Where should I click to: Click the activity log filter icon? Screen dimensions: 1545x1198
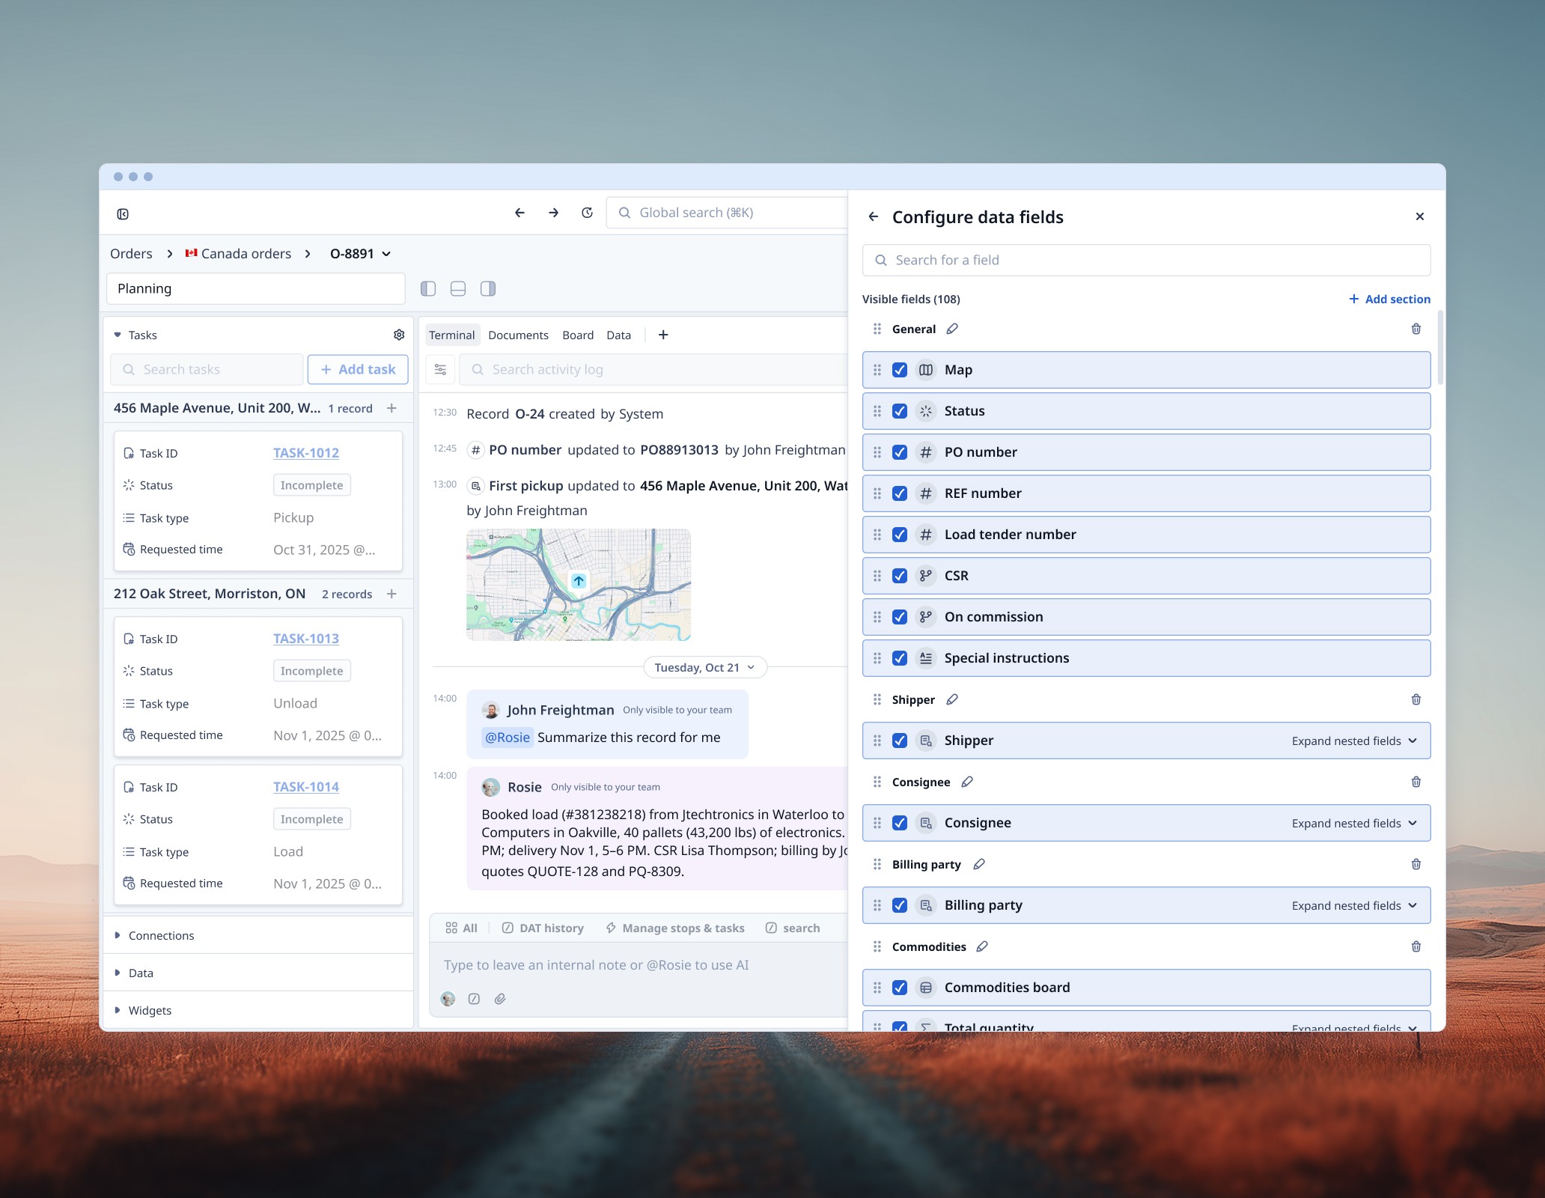click(440, 369)
